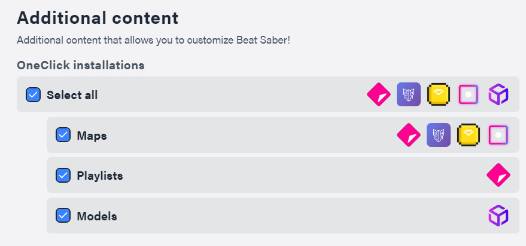Disable the Playlists checkbox
Screen dimensions: 526x246
tap(63, 175)
